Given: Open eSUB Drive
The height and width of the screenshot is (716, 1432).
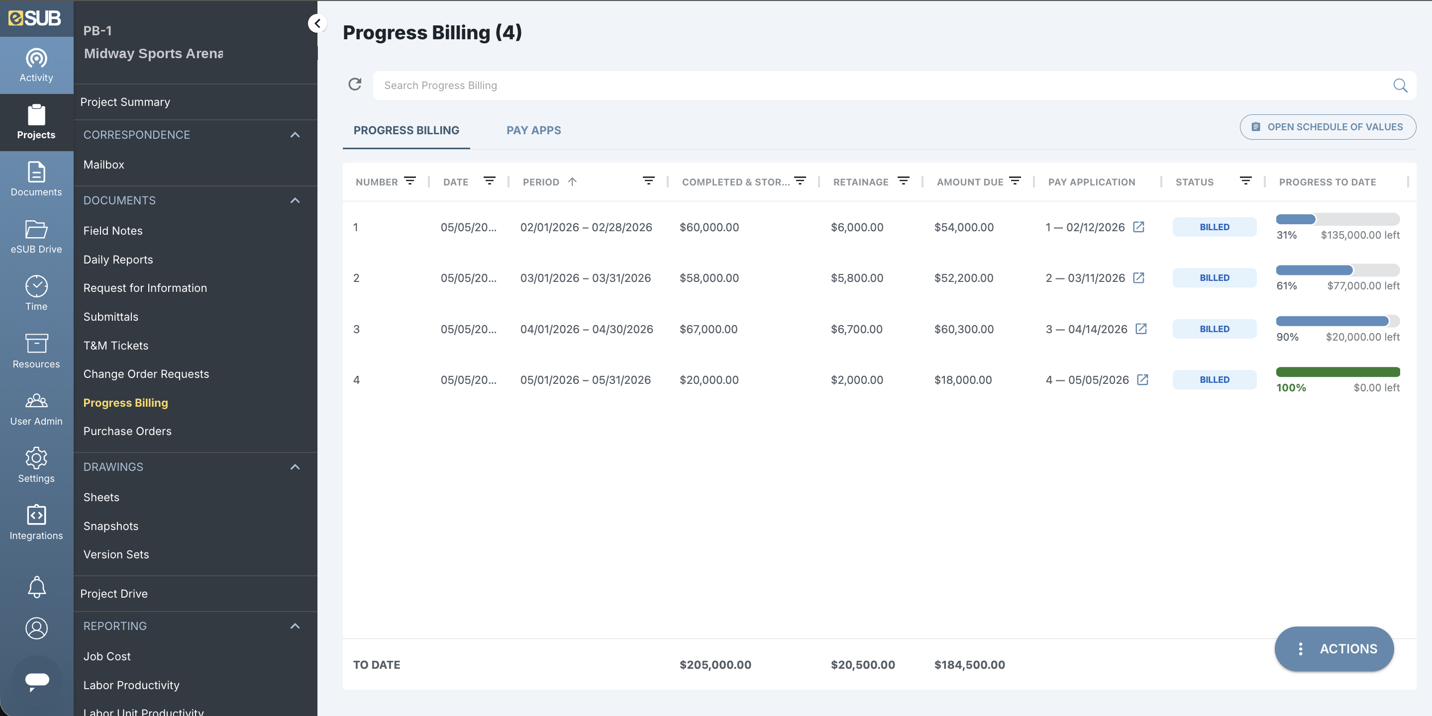Looking at the screenshot, I should pyautogui.click(x=36, y=236).
